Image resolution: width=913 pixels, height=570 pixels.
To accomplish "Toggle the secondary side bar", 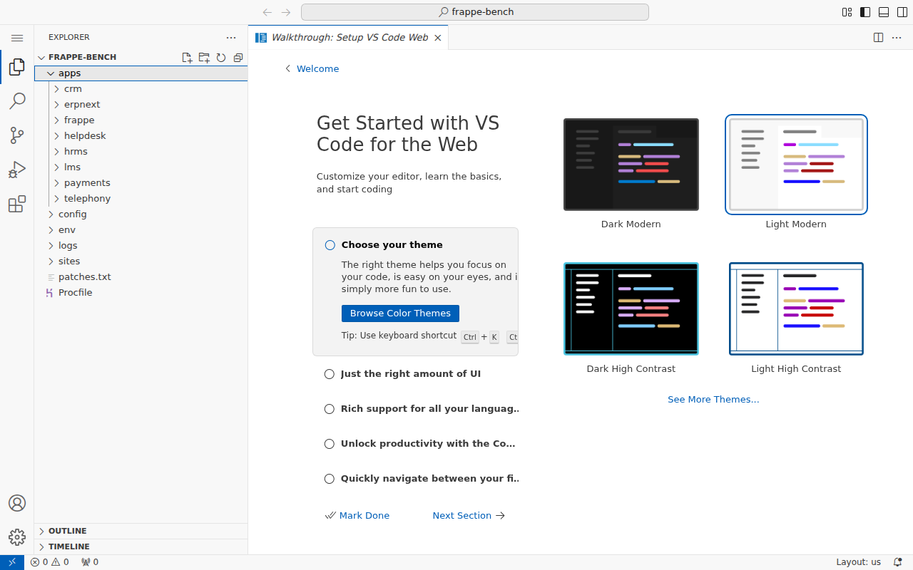I will [x=902, y=12].
